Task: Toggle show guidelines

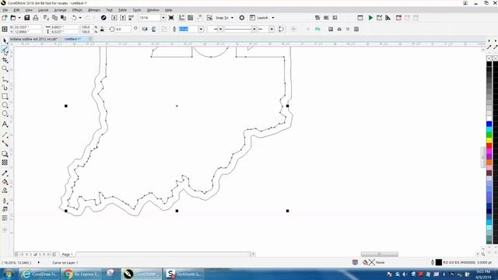Action: pyautogui.click(x=199, y=18)
